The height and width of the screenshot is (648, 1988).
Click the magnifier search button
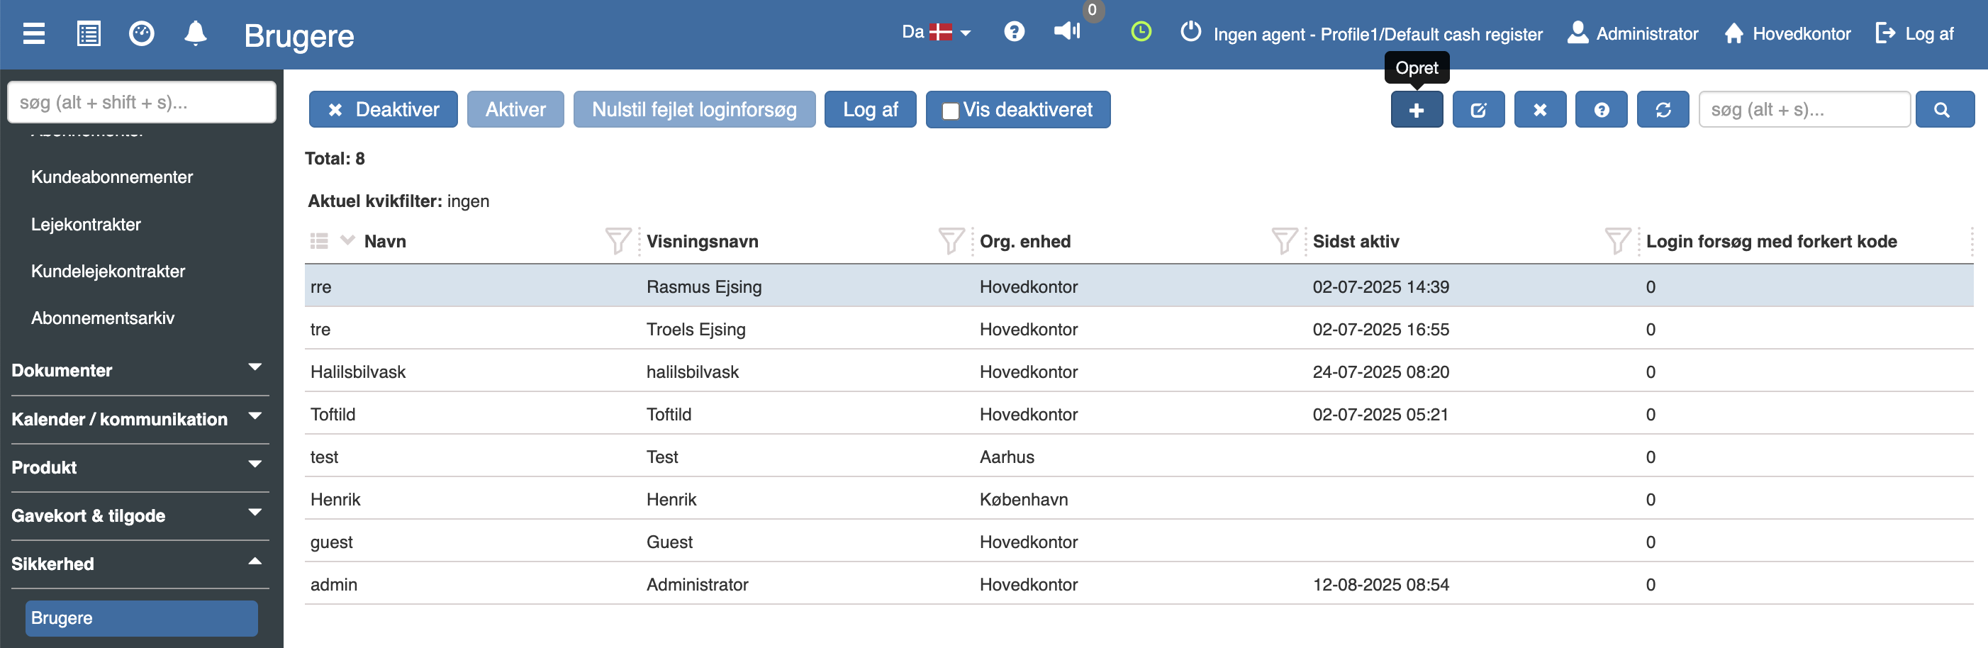click(x=1943, y=110)
